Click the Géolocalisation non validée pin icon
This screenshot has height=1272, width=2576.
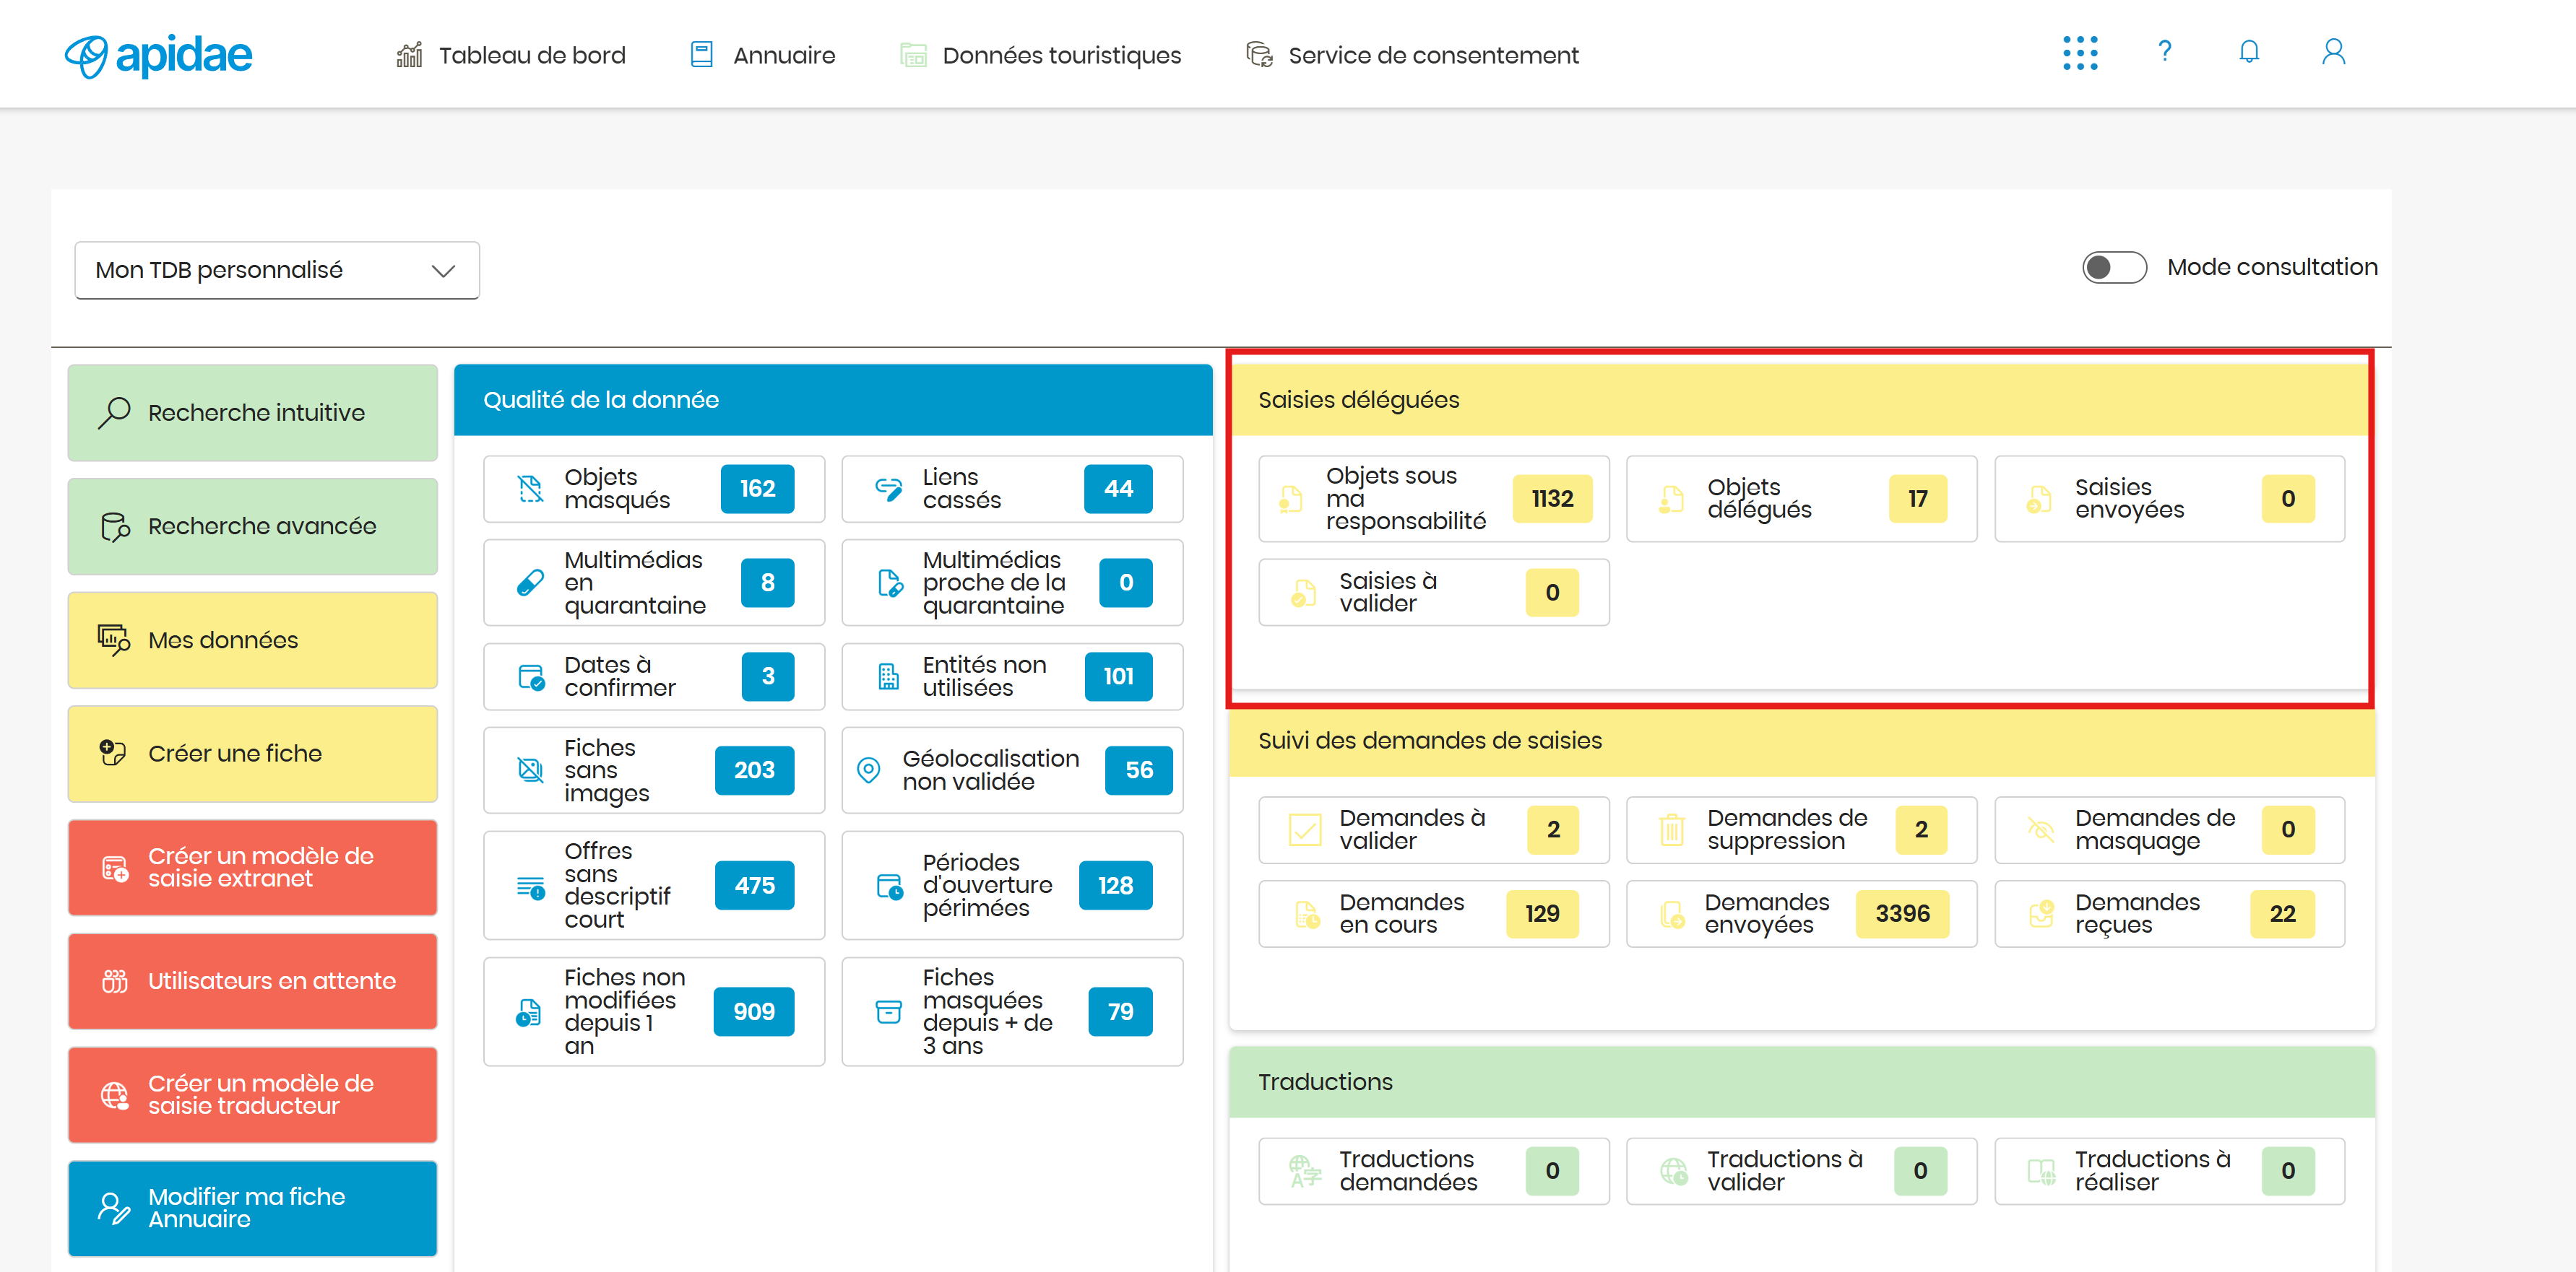coord(869,770)
